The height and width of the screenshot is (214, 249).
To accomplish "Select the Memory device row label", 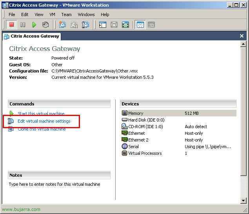I will coord(136,113).
